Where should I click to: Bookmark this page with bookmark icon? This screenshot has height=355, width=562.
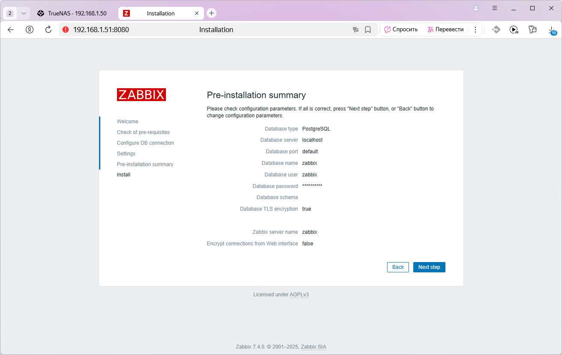point(368,30)
